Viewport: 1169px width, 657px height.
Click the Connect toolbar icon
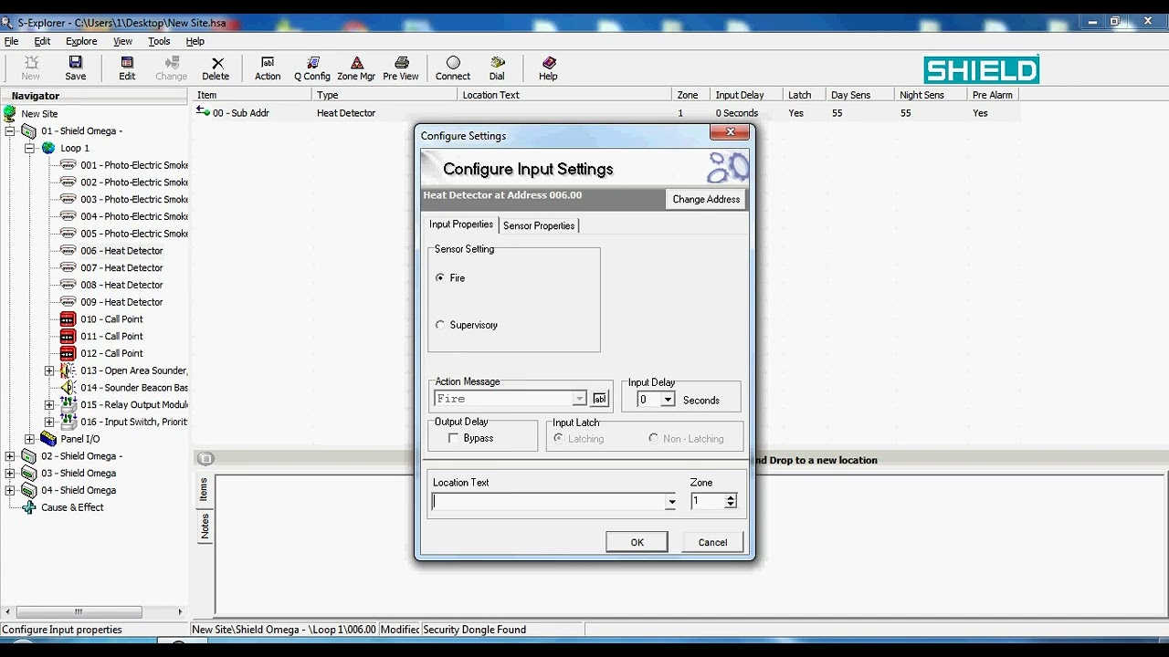(453, 68)
